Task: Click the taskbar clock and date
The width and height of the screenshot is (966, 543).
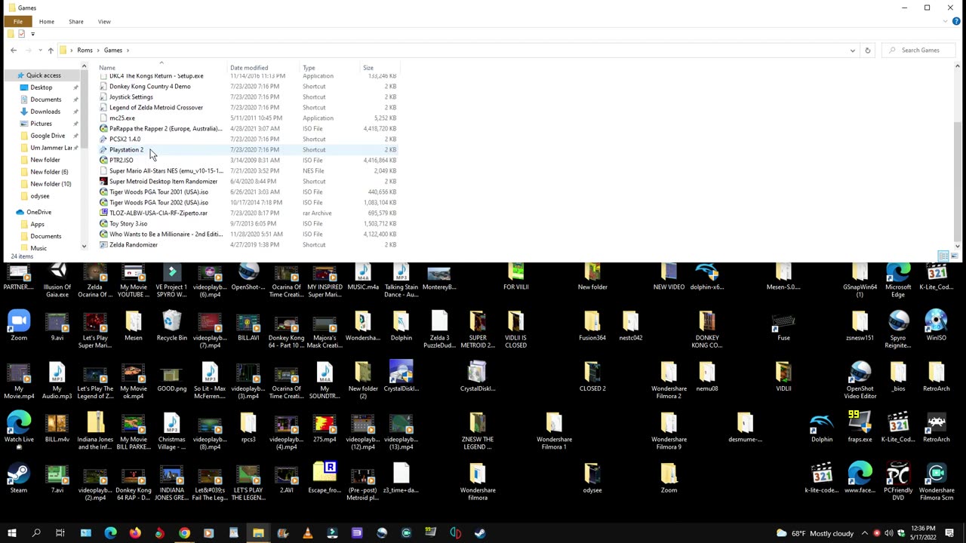Action: [922, 533]
